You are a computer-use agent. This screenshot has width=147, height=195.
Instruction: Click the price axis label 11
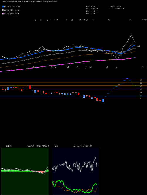(x=141, y=92)
